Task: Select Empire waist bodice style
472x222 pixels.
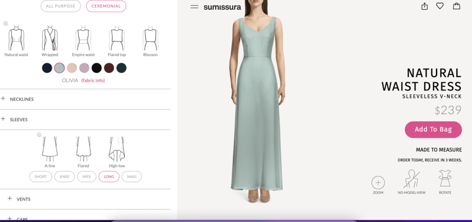Action: click(83, 41)
